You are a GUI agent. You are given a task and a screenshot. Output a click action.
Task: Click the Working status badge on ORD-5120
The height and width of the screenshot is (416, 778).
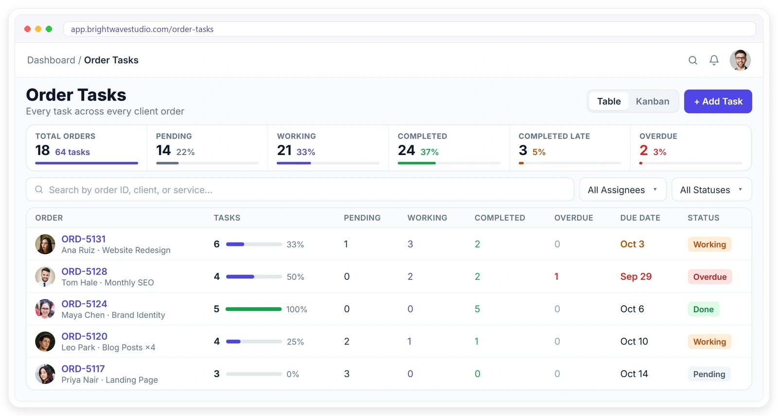(x=709, y=342)
